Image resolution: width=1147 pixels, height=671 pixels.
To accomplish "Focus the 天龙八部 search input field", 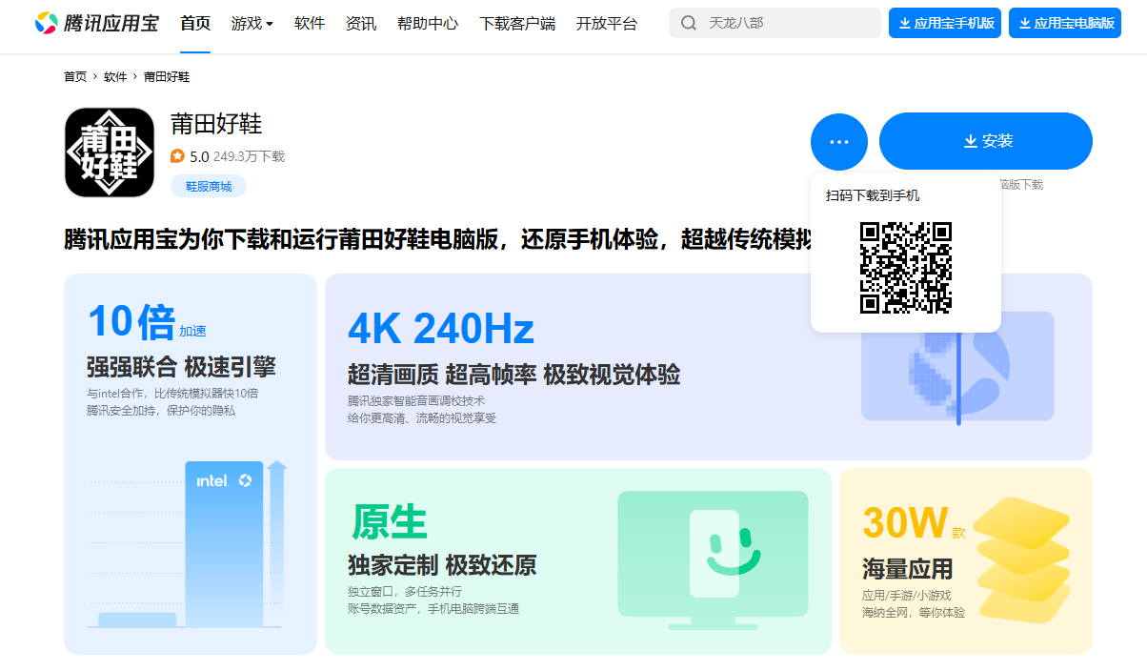I will 786,23.
